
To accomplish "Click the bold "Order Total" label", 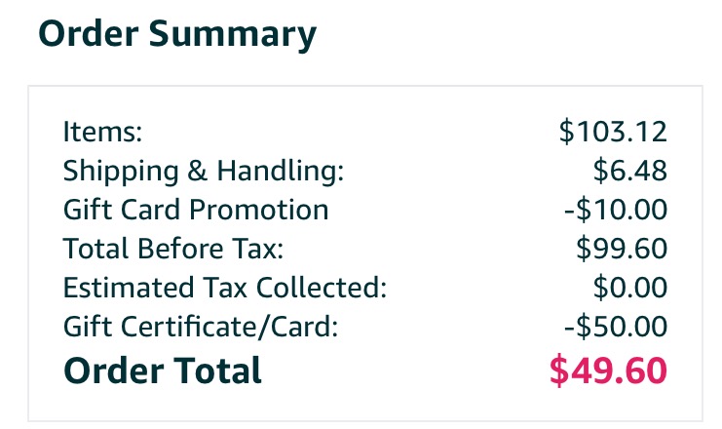I will (x=162, y=370).
